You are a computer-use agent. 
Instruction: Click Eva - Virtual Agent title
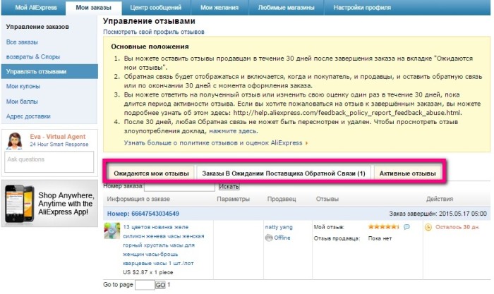[58, 137]
